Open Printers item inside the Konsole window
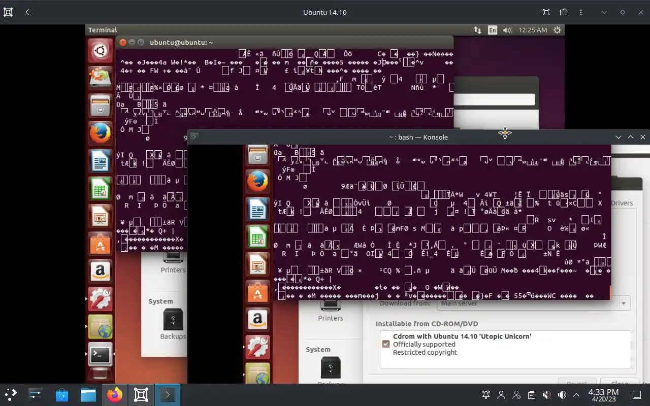Screen dimensions: 650x406 point(331,311)
